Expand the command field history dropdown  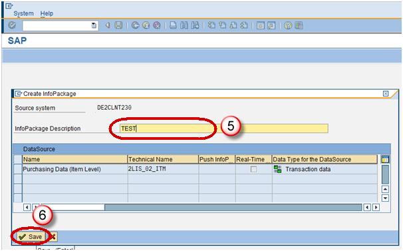click(x=94, y=25)
